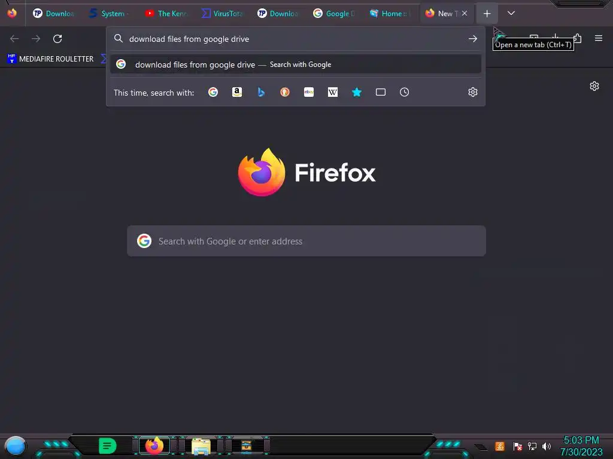
Task: Click the Go arrow in address bar
Action: [x=473, y=39]
